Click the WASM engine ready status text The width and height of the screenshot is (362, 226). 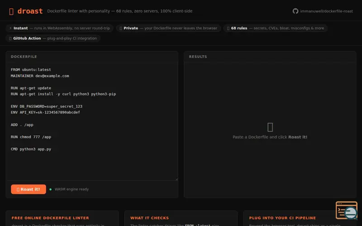coord(71,189)
